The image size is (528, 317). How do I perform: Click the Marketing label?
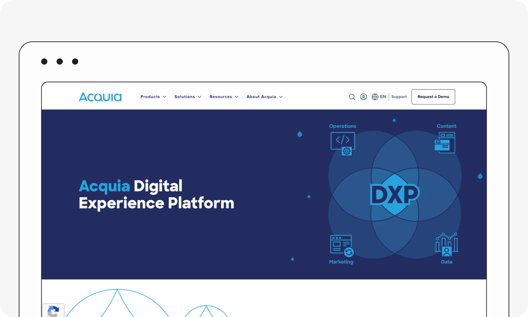pyautogui.click(x=341, y=262)
